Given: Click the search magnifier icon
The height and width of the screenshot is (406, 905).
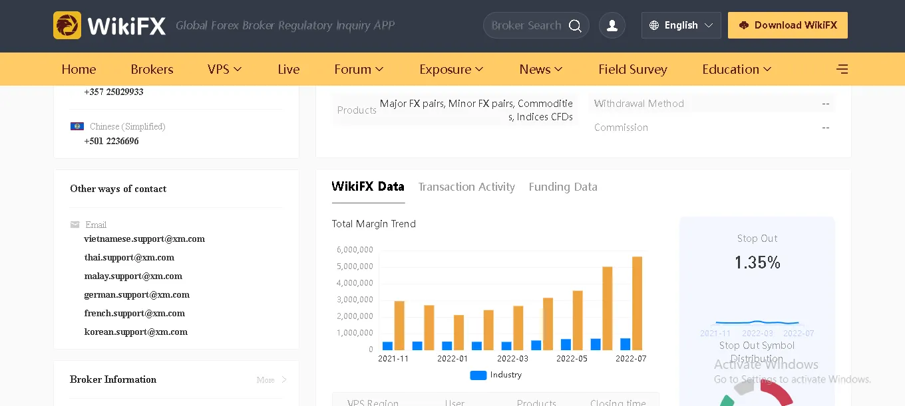Looking at the screenshot, I should pyautogui.click(x=575, y=26).
